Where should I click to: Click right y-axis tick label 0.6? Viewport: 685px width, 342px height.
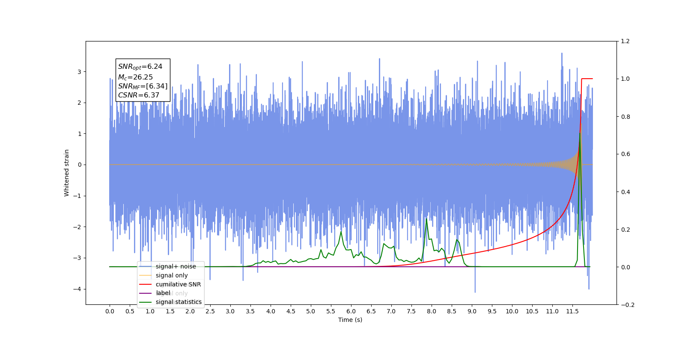pyautogui.click(x=625, y=154)
